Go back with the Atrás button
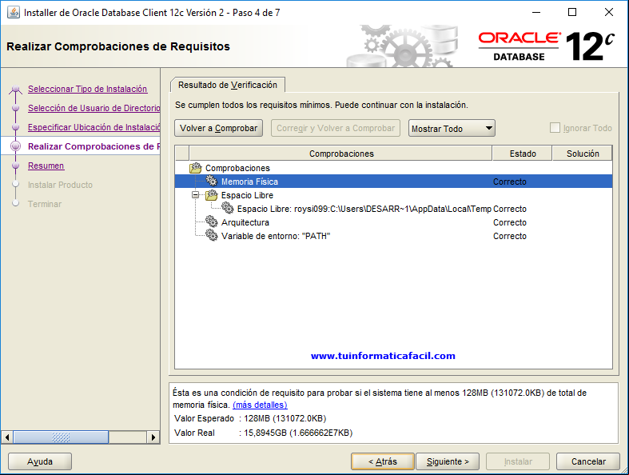This screenshot has height=475, width=629. point(383,461)
